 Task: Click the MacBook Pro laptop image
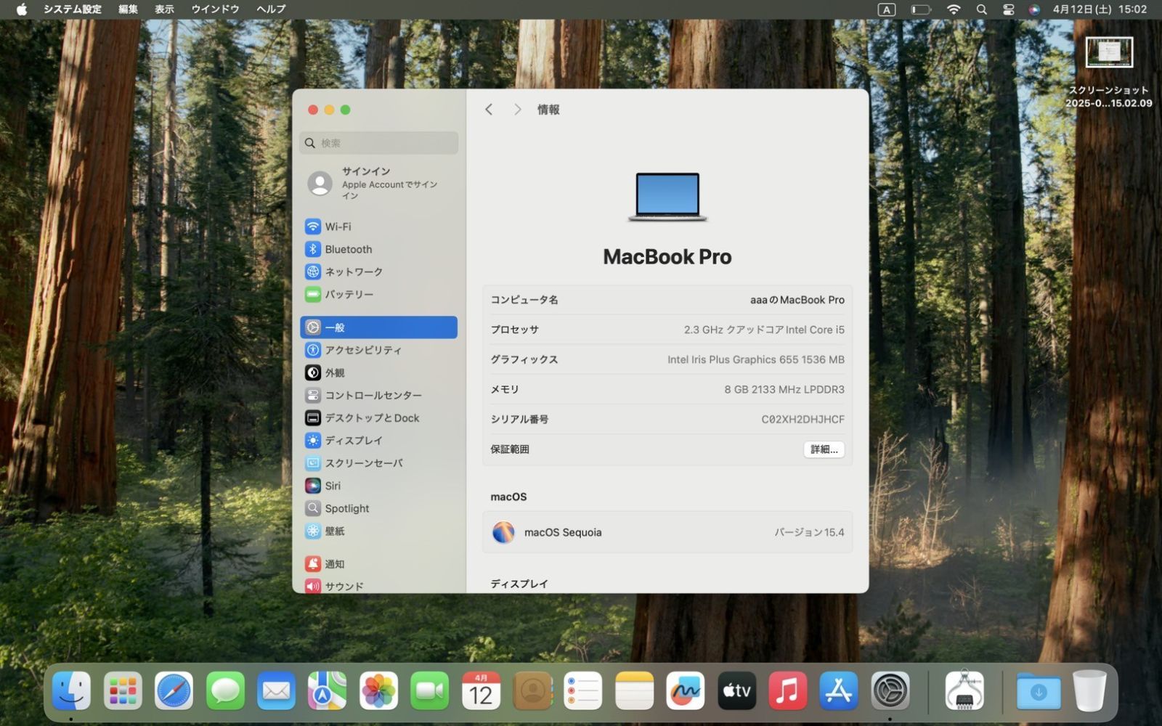[667, 197]
